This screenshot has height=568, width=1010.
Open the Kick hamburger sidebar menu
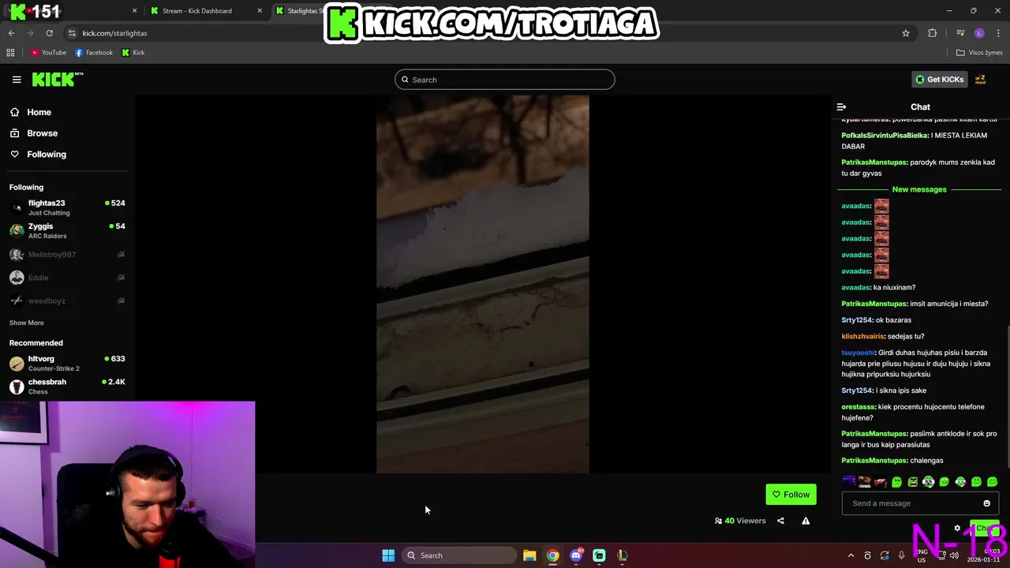click(x=17, y=80)
